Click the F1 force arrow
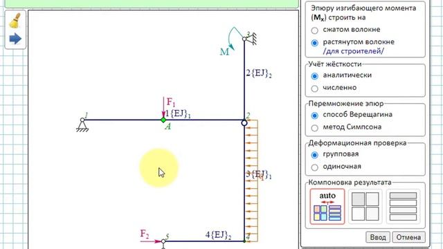 pos(163,107)
